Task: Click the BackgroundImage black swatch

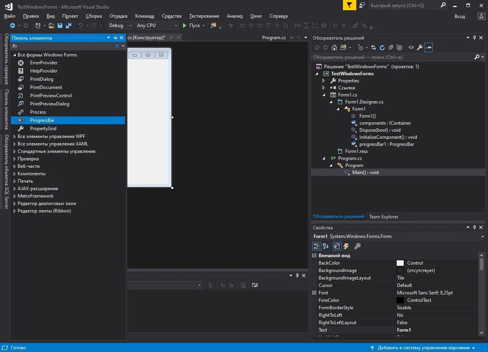Action: 400,270
